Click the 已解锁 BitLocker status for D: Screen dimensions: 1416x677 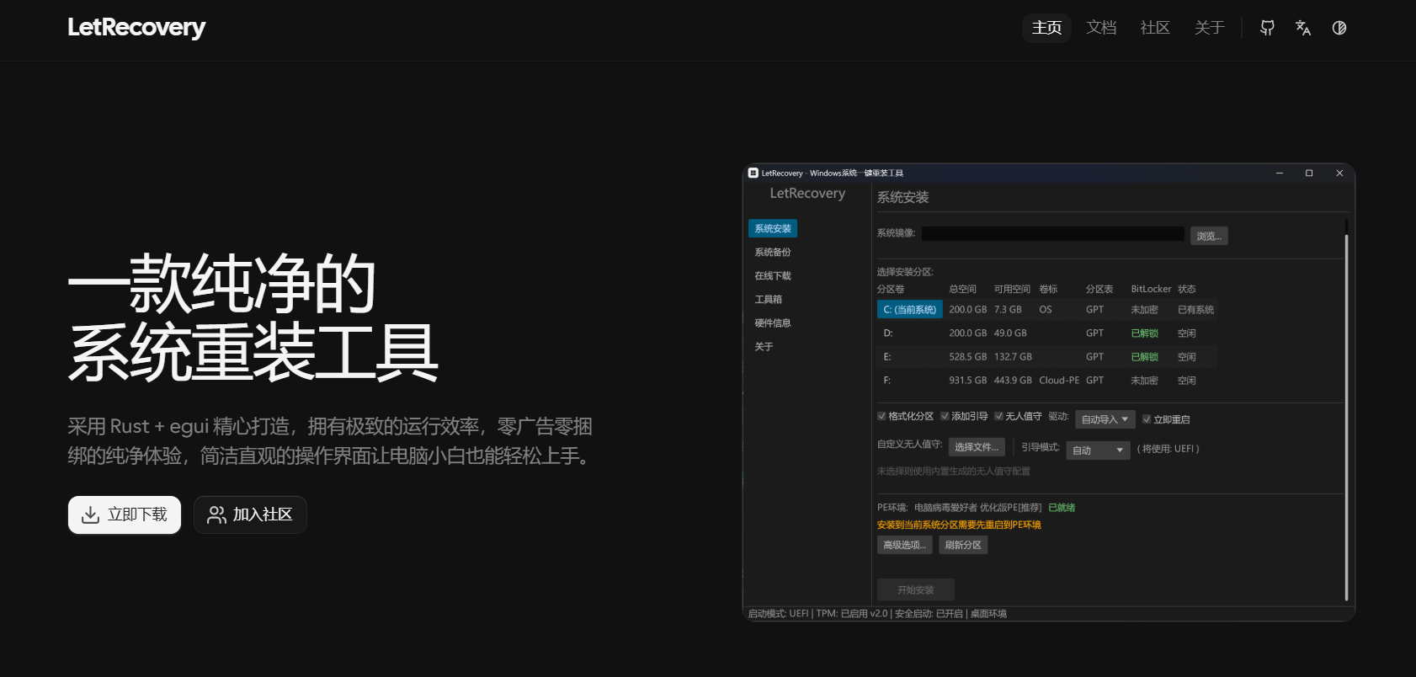(1145, 333)
